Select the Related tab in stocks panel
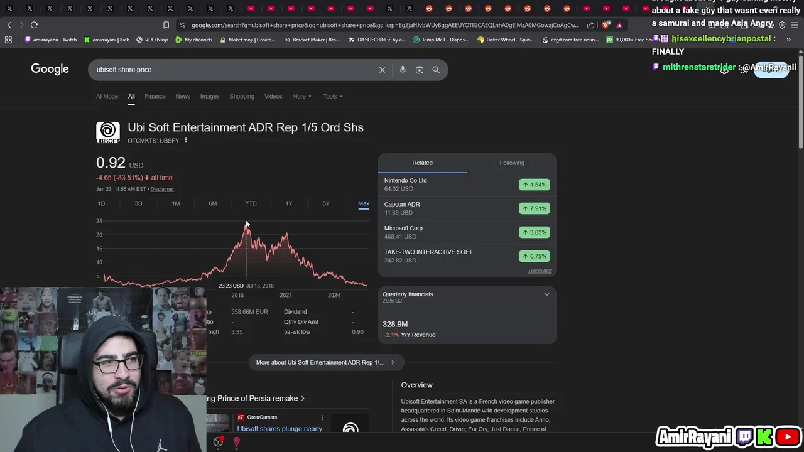The image size is (804, 452). [422, 163]
